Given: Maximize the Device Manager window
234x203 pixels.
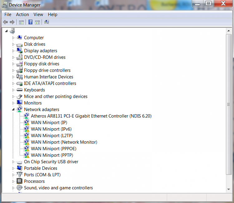Looking at the screenshot, I should [x=208, y=3].
